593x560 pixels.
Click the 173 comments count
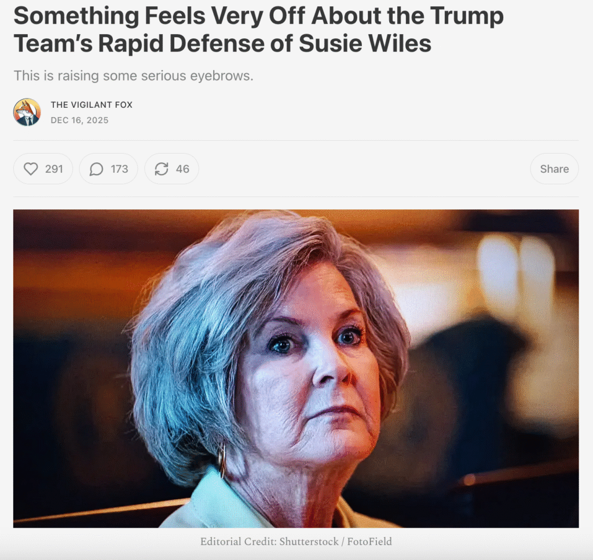[119, 169]
